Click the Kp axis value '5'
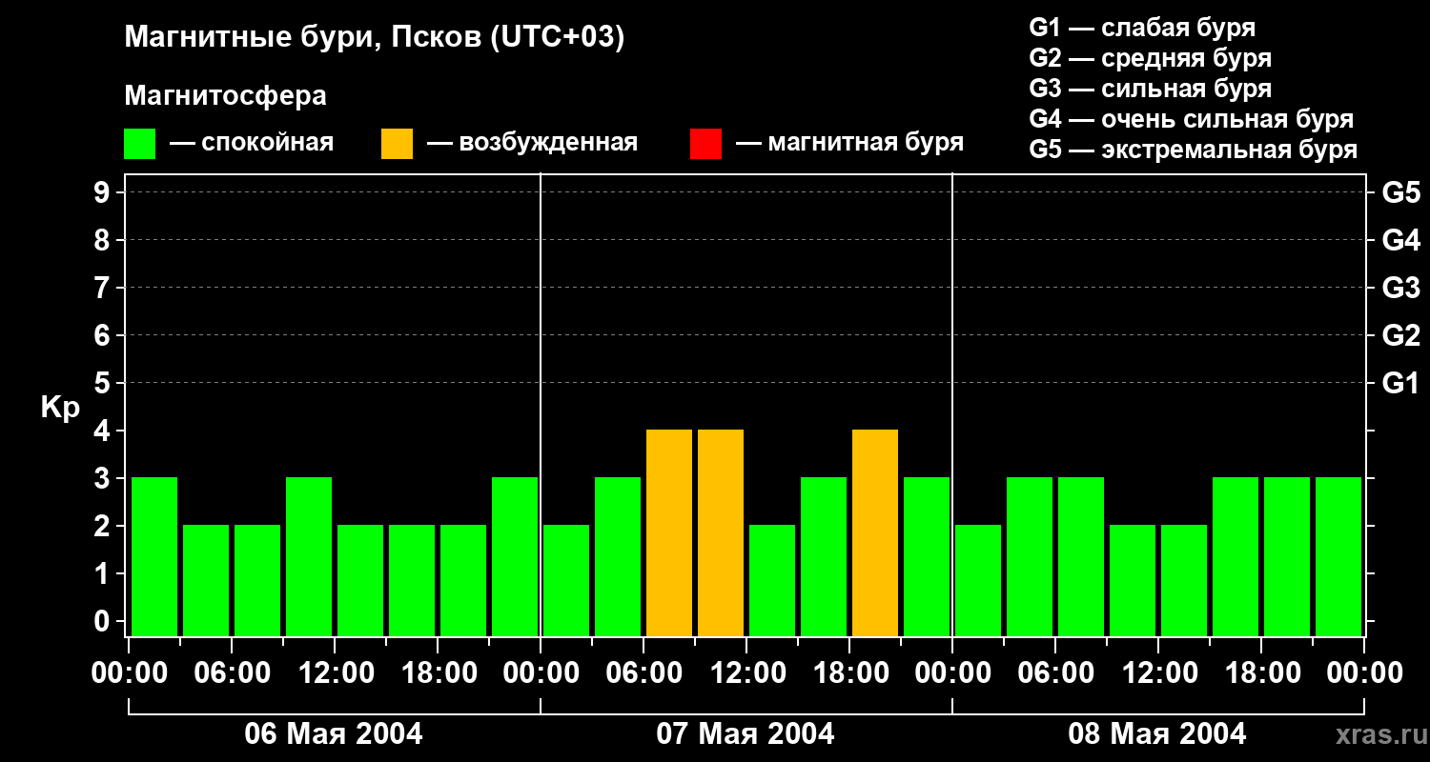Screen dimensions: 1430x762 (104, 383)
